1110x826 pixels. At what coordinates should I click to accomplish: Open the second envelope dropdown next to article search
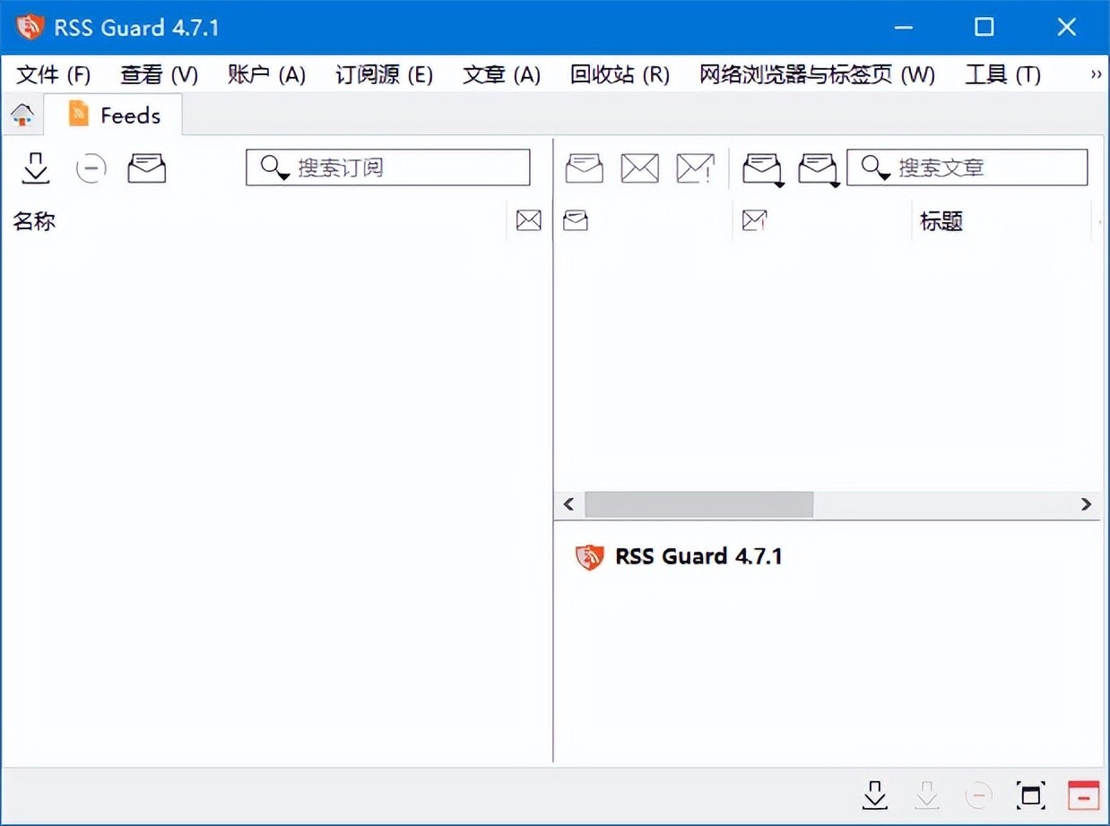(x=818, y=168)
